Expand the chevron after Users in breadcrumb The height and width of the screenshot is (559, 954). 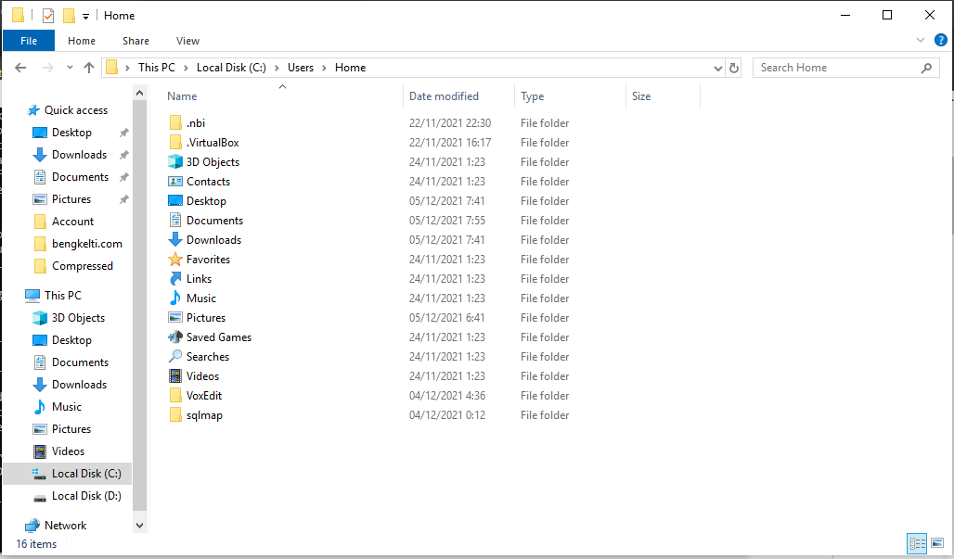(324, 68)
